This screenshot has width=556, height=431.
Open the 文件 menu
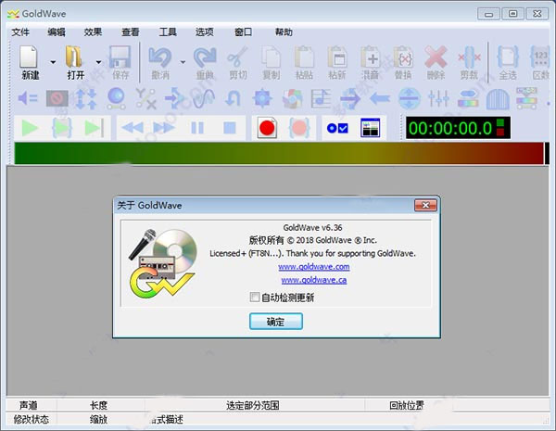coord(20,32)
